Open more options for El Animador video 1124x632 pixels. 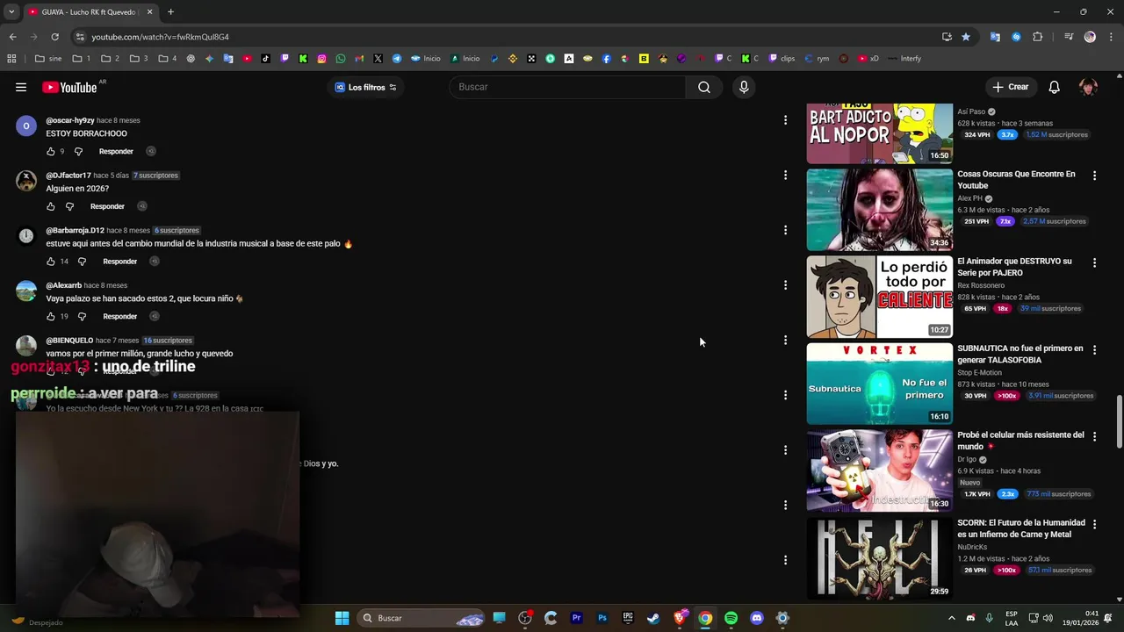click(1094, 262)
